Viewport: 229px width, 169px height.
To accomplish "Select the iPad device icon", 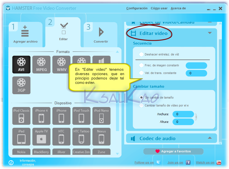I will (x=21, y=137).
